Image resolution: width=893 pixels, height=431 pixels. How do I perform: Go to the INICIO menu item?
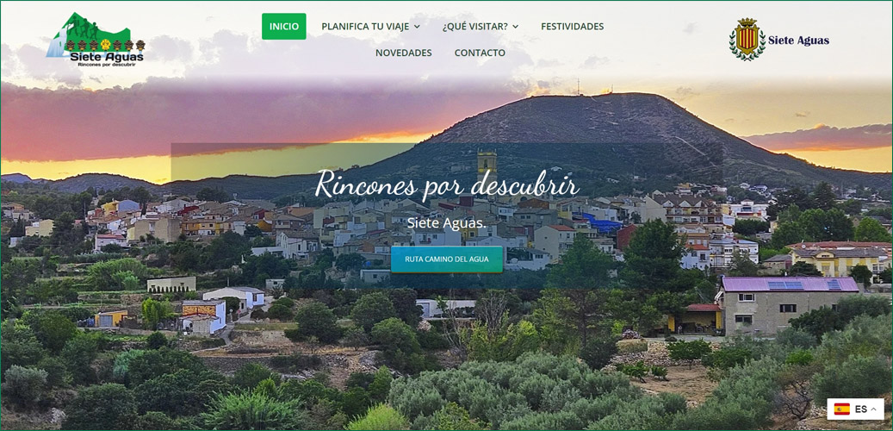283,26
